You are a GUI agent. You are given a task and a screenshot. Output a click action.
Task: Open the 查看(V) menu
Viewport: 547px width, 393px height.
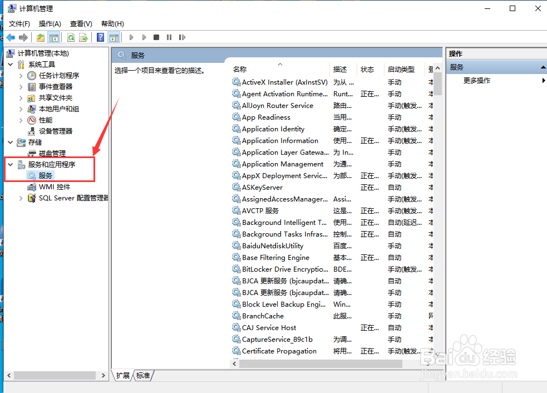tap(81, 24)
